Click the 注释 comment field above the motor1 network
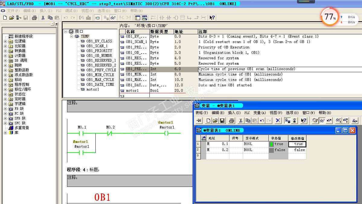 tap(130, 106)
